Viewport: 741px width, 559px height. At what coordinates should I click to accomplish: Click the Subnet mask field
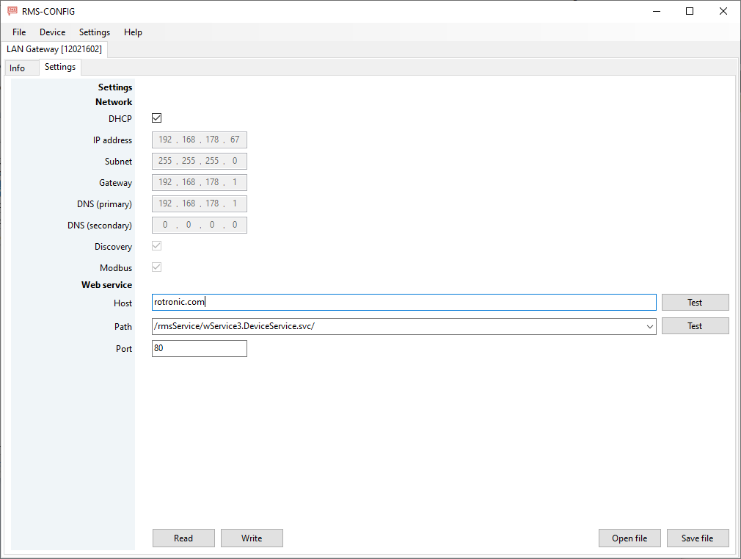pyautogui.click(x=200, y=161)
